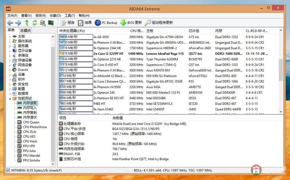Expand the 服务器 tree node
Image resolution: width=290 pixels, height=180 pixels.
pos(10,46)
